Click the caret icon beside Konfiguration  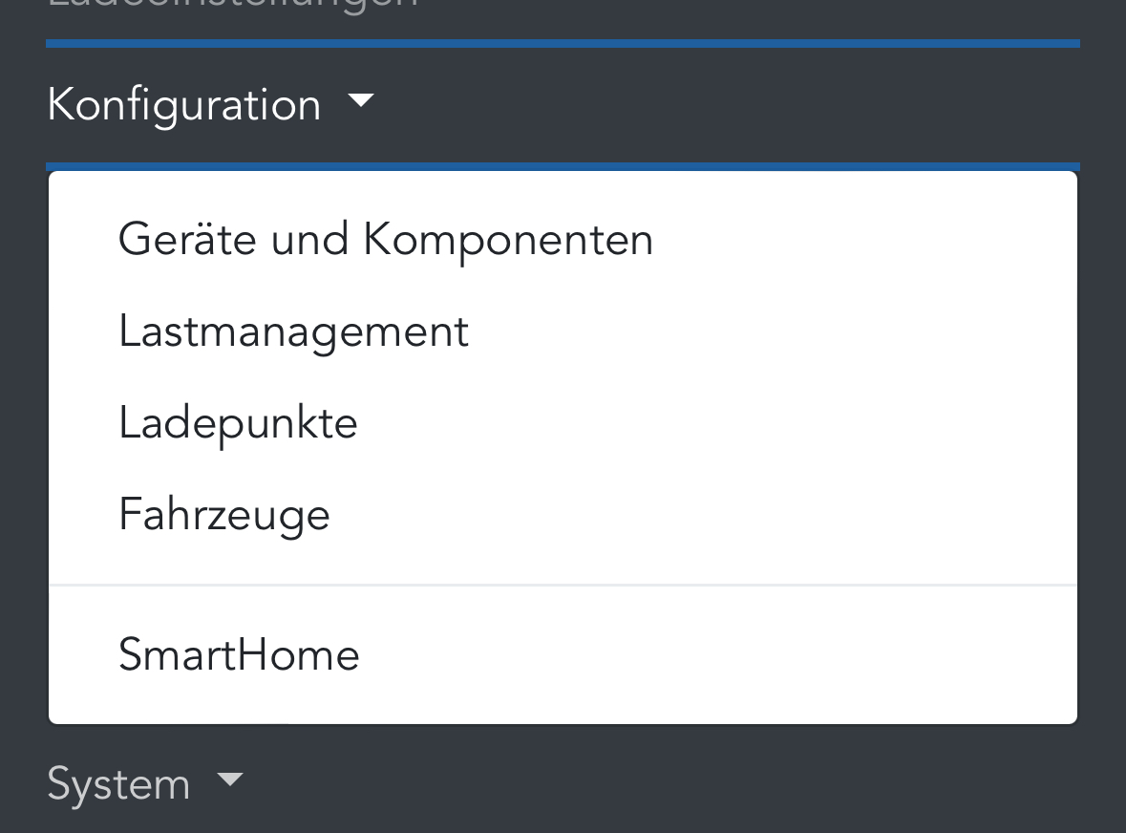click(x=360, y=100)
